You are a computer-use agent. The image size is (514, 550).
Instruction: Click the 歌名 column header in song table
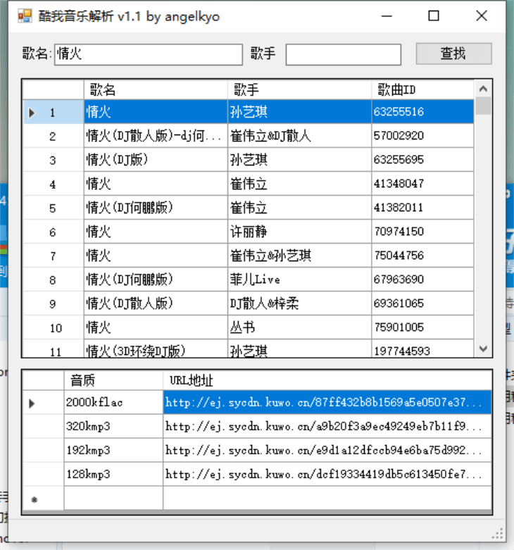[156, 90]
